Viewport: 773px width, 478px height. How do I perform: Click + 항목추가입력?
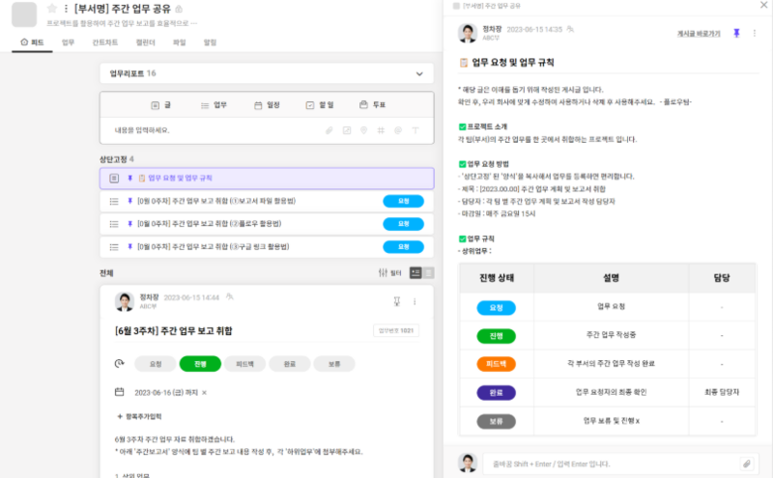pyautogui.click(x=139, y=416)
